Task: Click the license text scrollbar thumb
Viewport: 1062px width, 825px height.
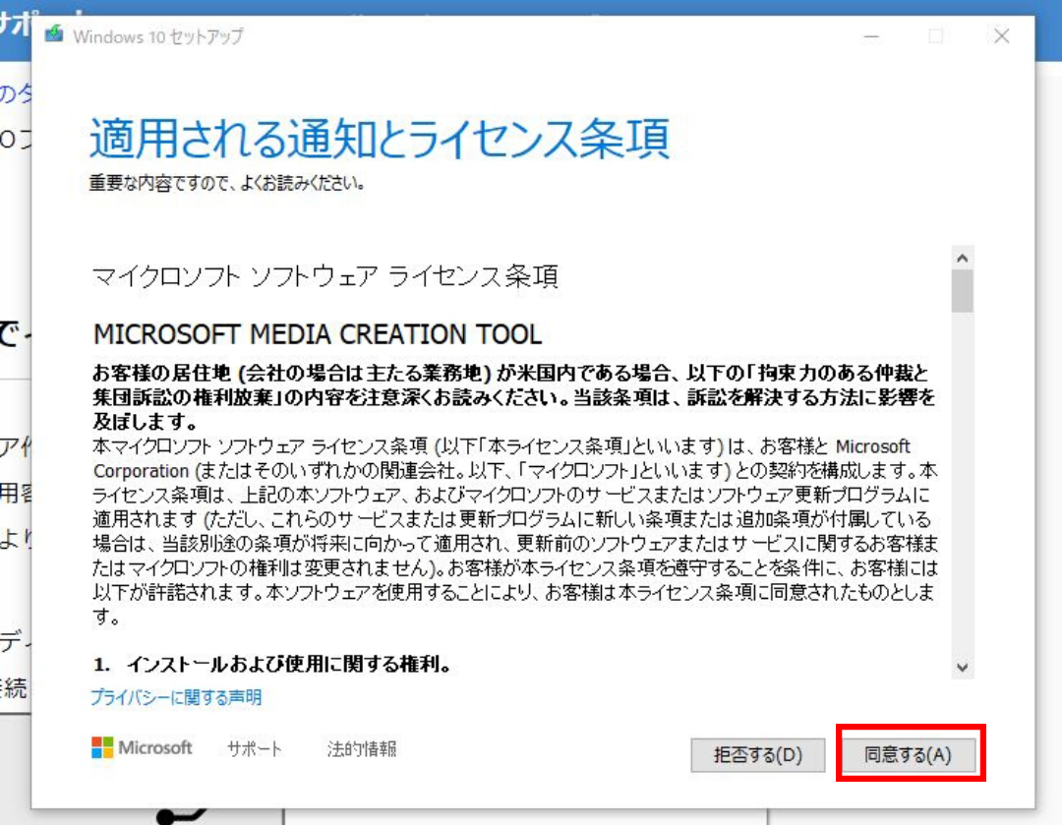Action: coord(962,291)
